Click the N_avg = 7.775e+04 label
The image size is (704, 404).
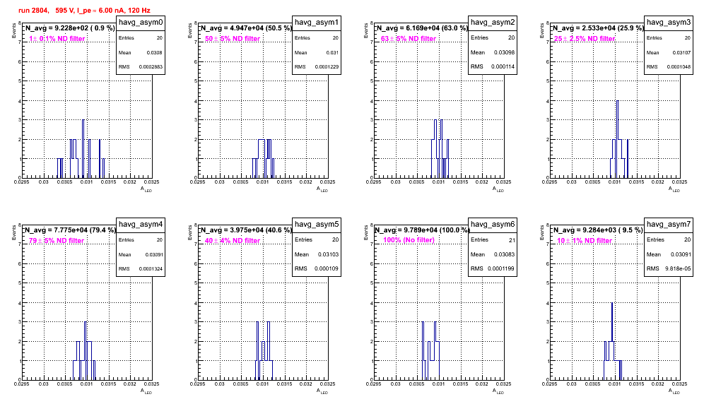point(69,230)
